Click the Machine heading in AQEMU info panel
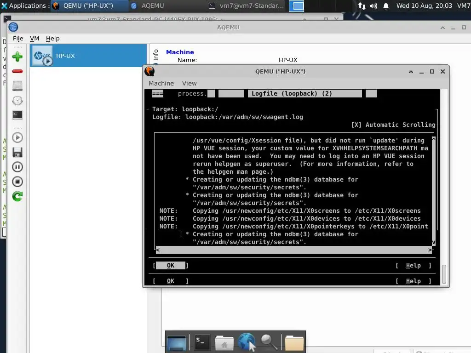The image size is (471, 353). pyautogui.click(x=180, y=52)
